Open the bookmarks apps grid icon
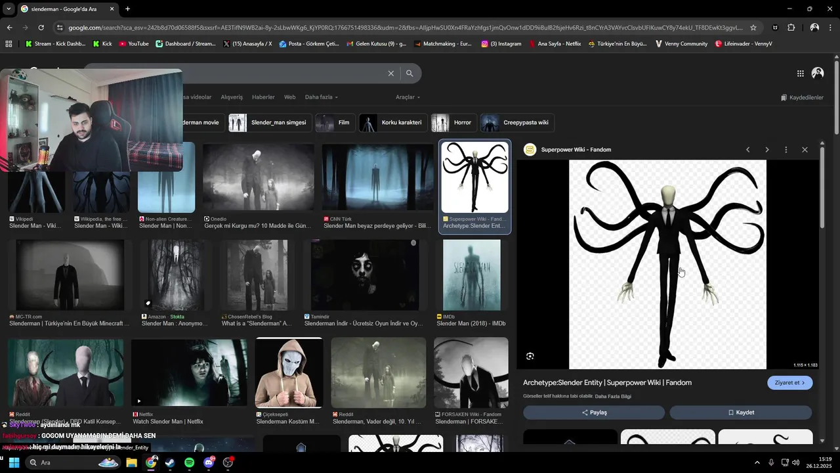 (x=9, y=44)
